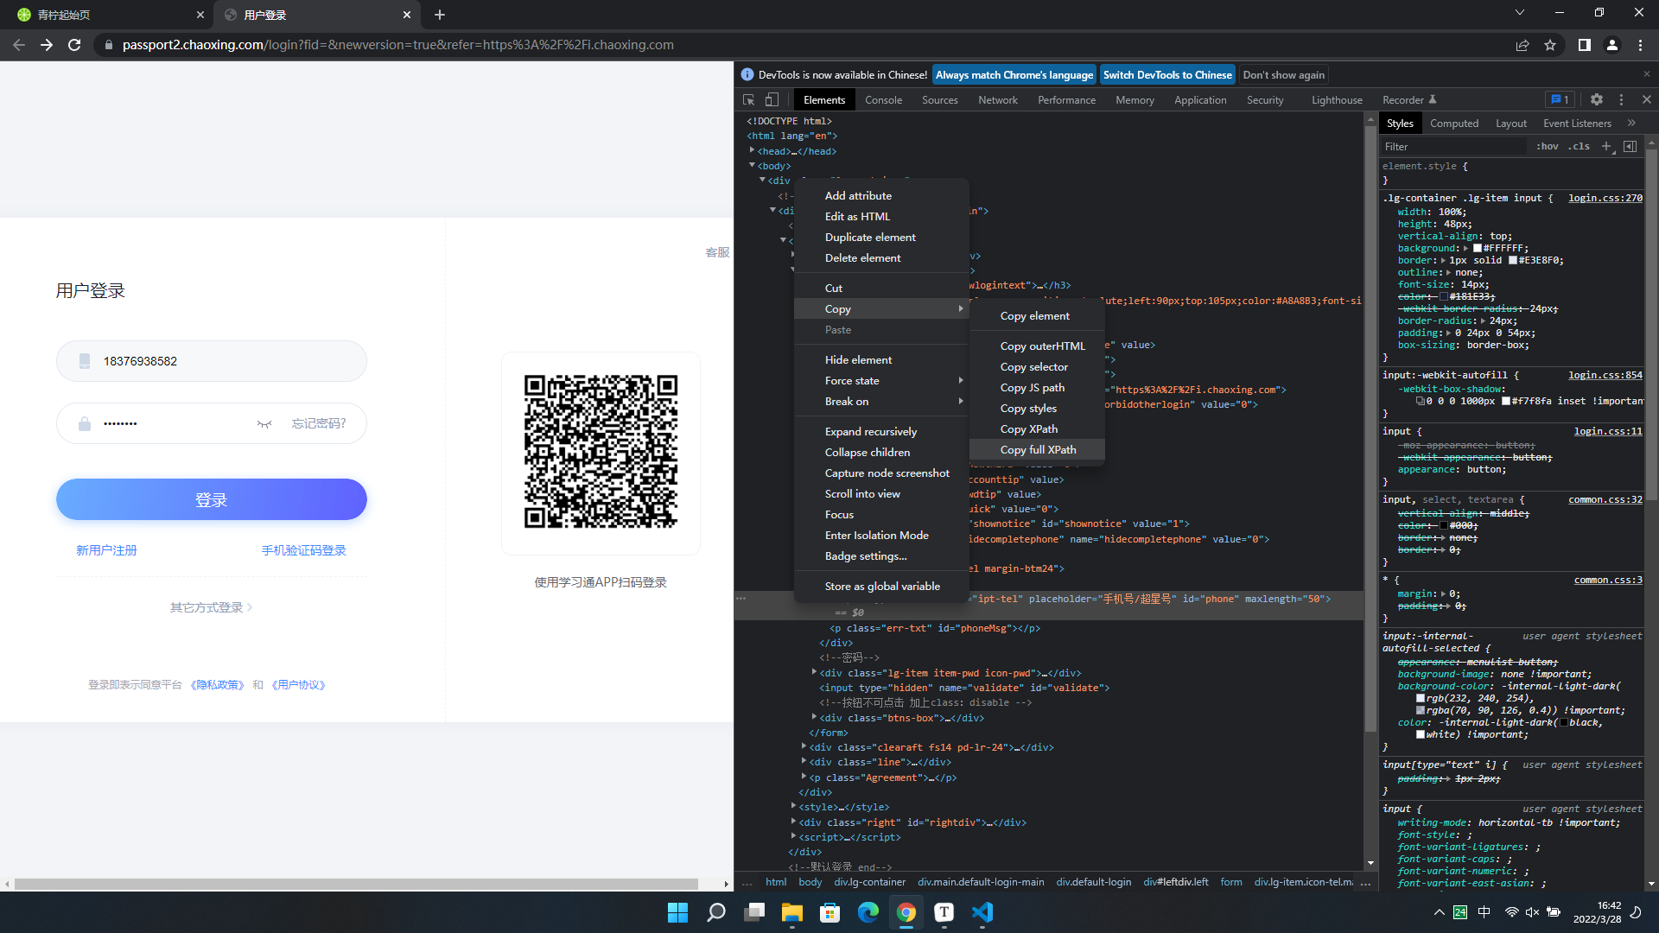The image size is (1659, 933).
Task: Click the inspect element picker icon
Action: point(748,100)
